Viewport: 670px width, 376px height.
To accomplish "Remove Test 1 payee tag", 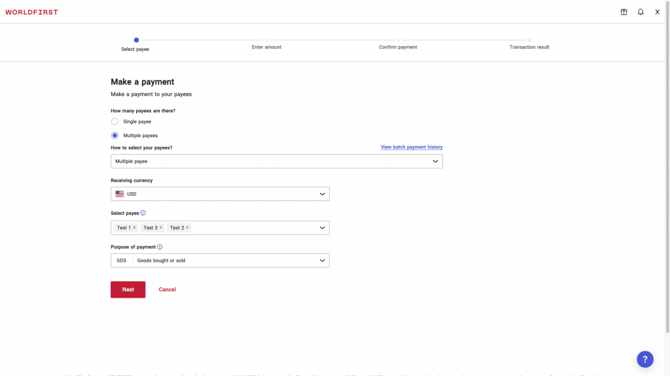I will point(134,227).
